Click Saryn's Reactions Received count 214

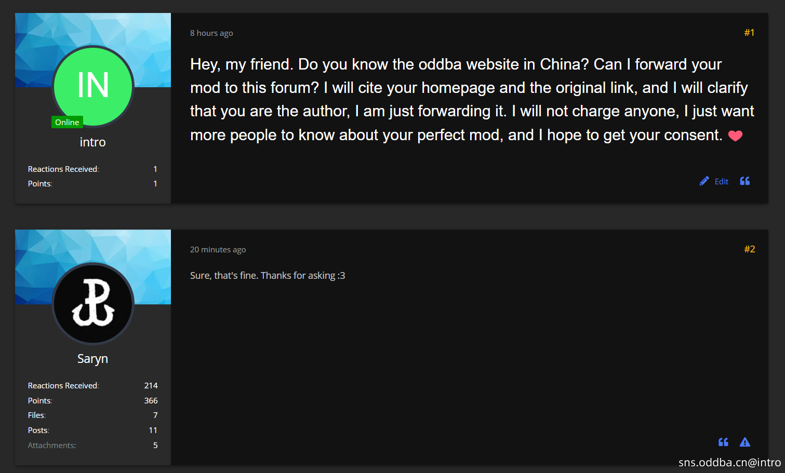[151, 386]
